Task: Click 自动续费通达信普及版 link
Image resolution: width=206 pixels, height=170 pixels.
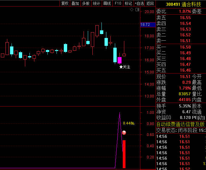Action: tap(180, 124)
